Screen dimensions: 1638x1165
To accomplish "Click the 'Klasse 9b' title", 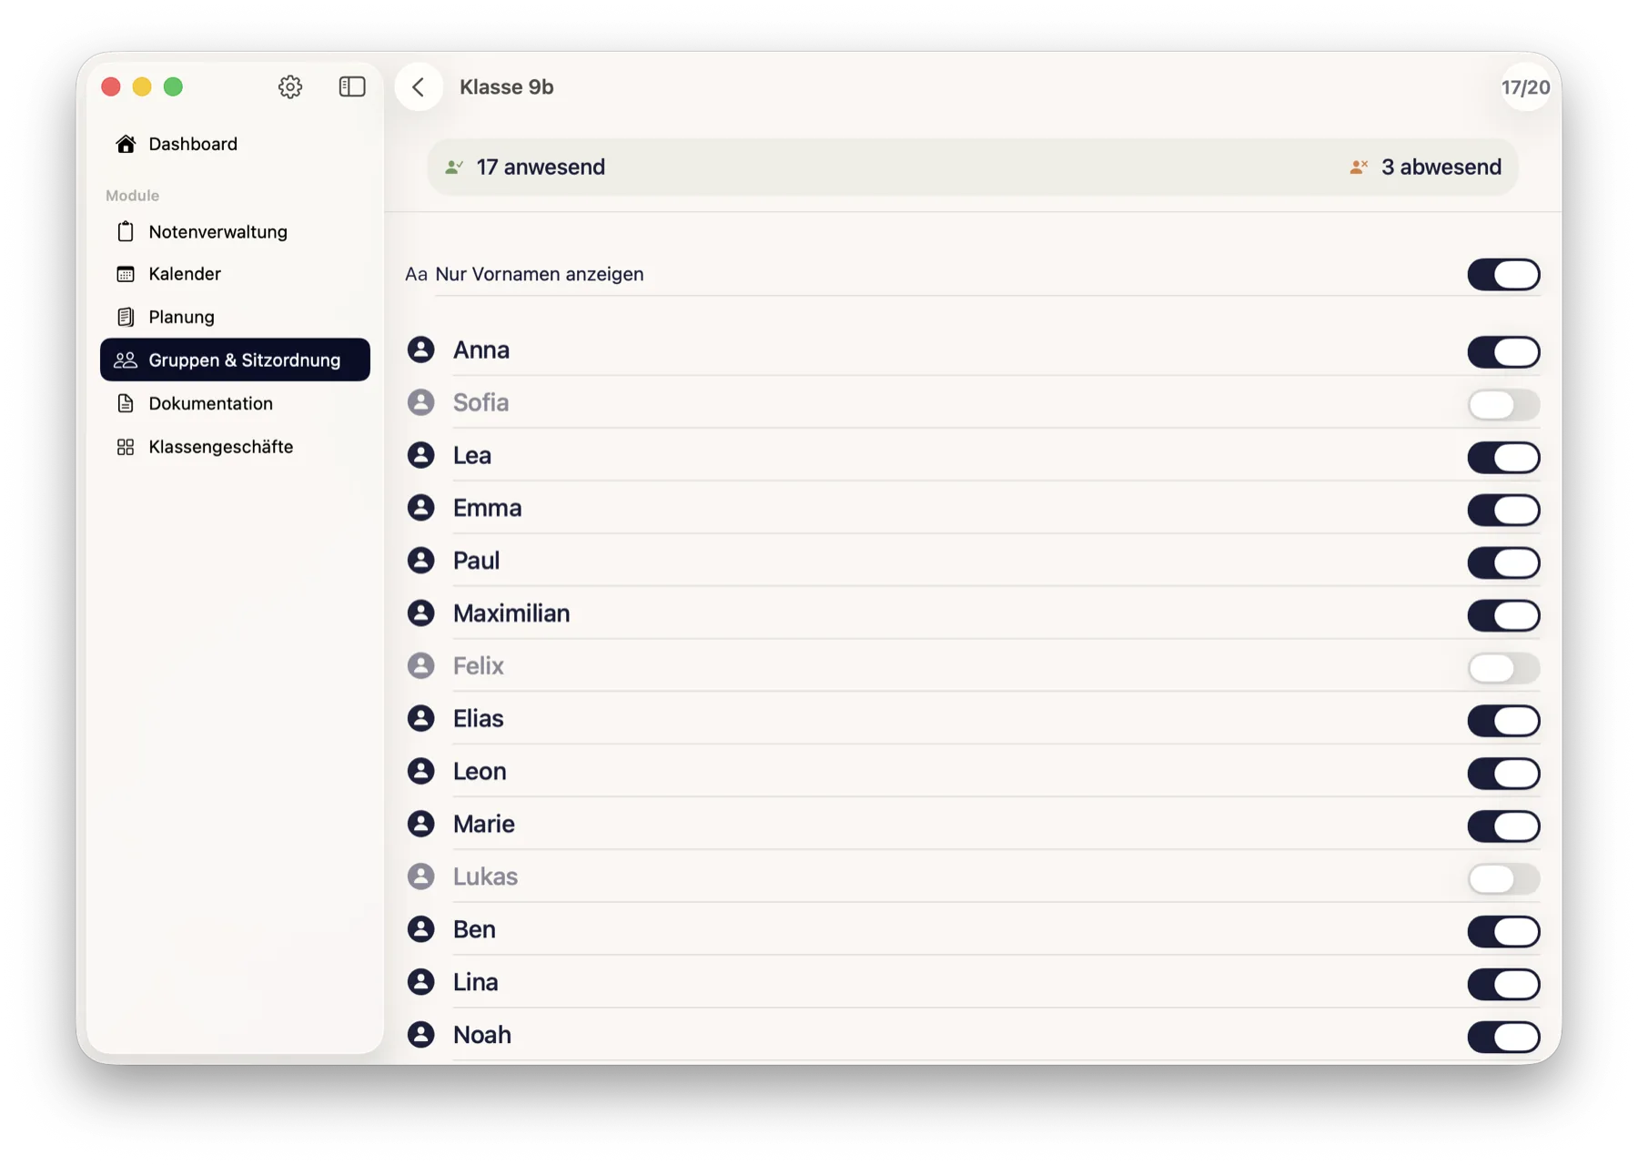I will (x=507, y=86).
